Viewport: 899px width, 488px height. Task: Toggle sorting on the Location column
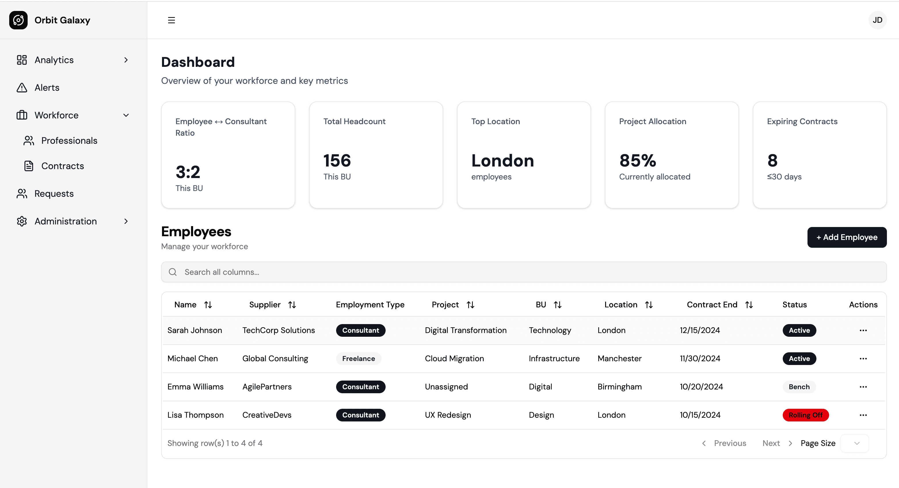click(x=649, y=304)
